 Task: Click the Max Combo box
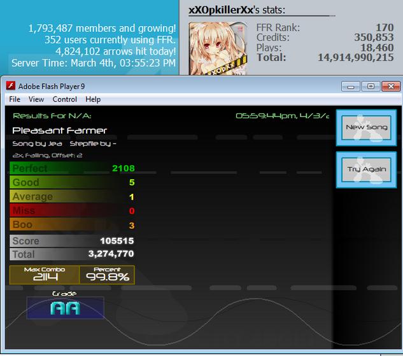pos(45,275)
